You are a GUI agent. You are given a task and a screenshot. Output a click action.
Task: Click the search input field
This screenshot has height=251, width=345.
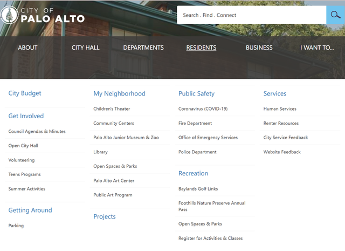251,15
